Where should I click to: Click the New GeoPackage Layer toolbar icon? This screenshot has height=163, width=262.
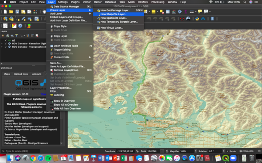pyautogui.click(x=11, y=19)
